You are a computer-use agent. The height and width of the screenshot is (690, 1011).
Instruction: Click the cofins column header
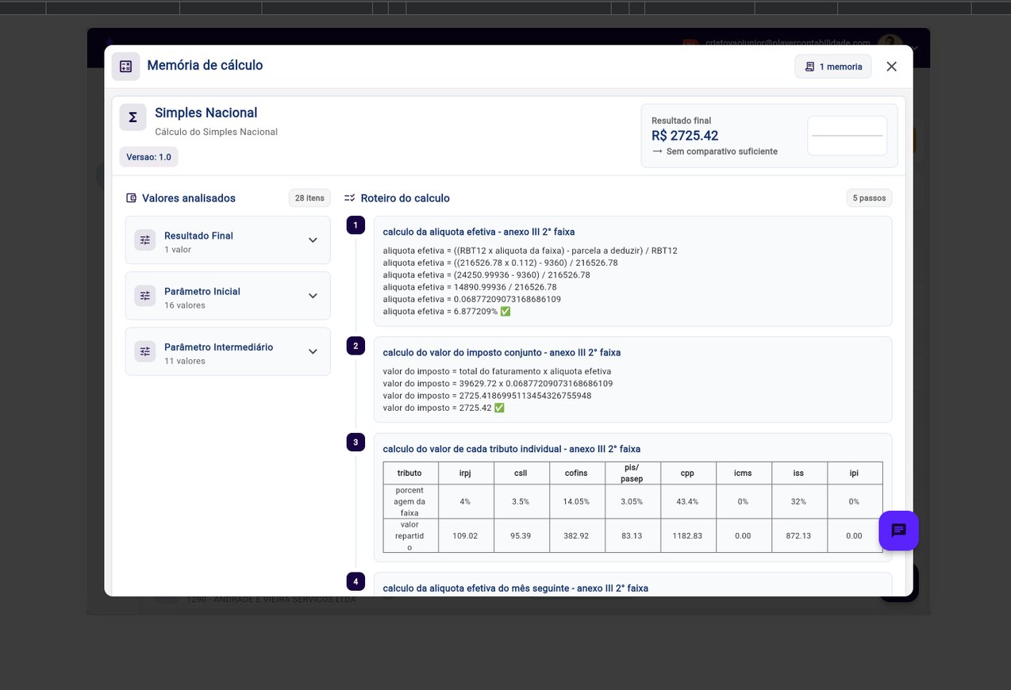[x=577, y=473]
